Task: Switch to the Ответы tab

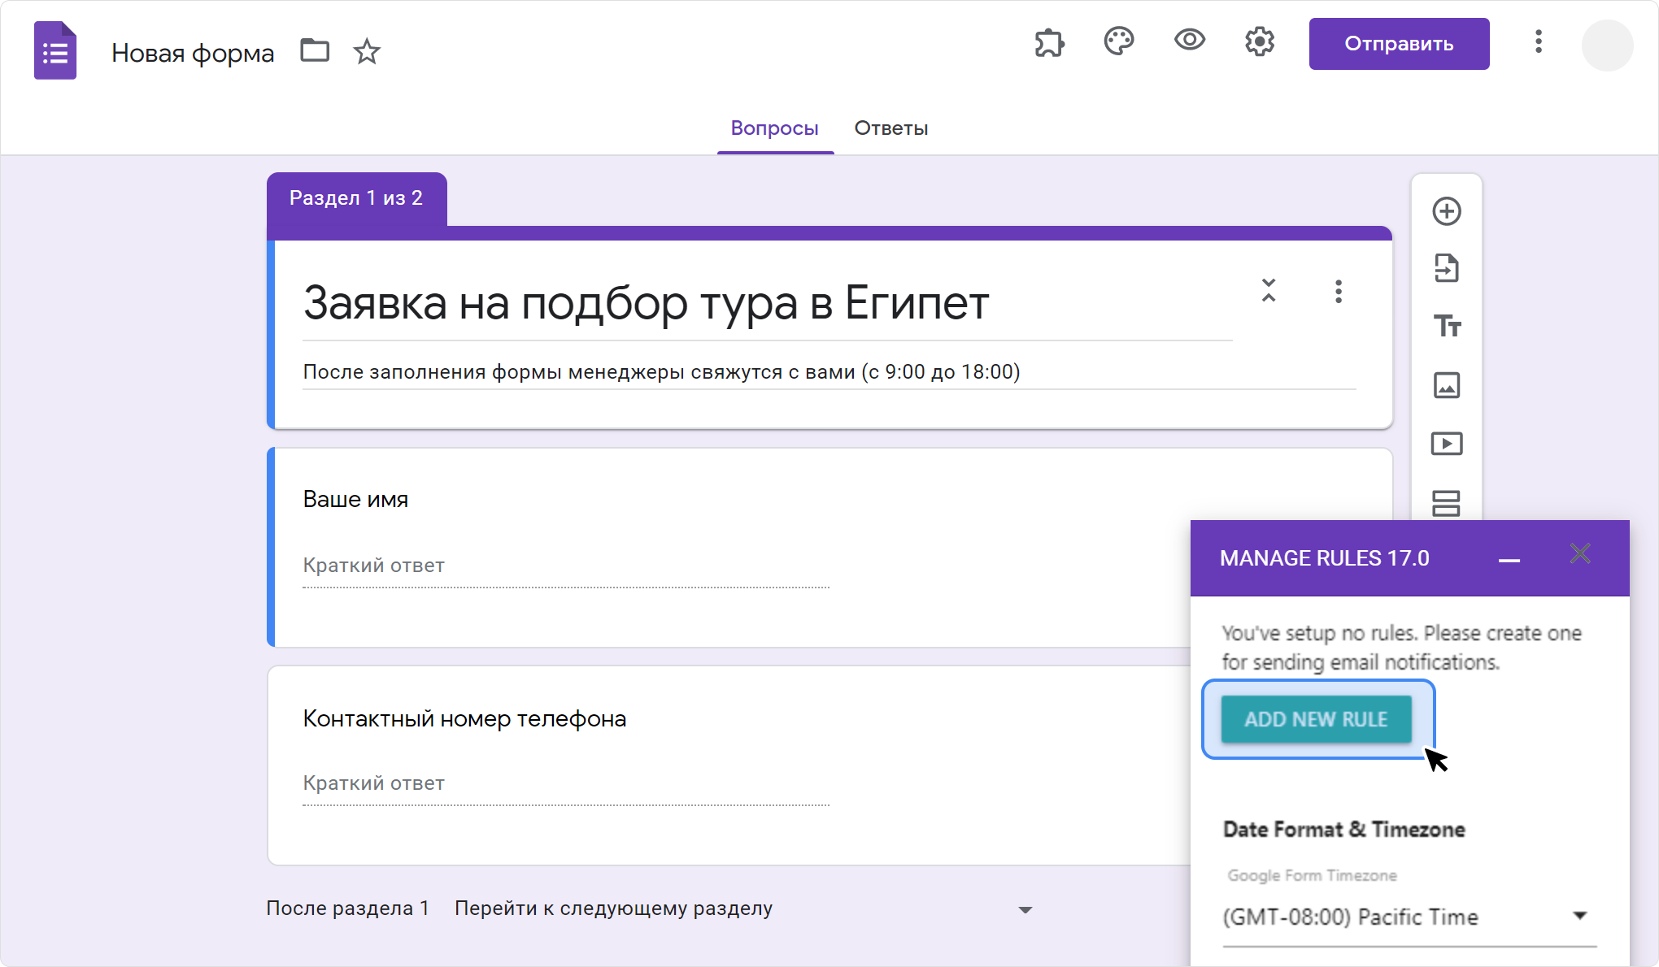Action: [890, 128]
